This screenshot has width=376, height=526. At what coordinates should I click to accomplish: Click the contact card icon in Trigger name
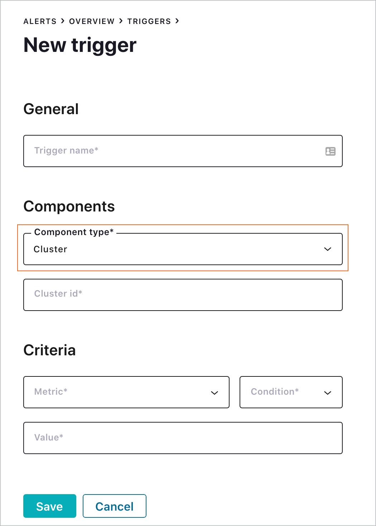[x=330, y=151]
